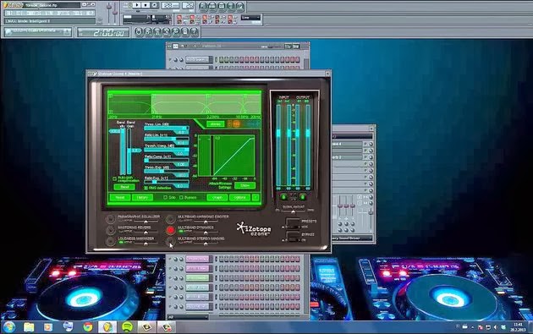Flip the Ozone Bypass on/off switch
Image resolution: width=533 pixels, height=334 pixels.
point(293,237)
